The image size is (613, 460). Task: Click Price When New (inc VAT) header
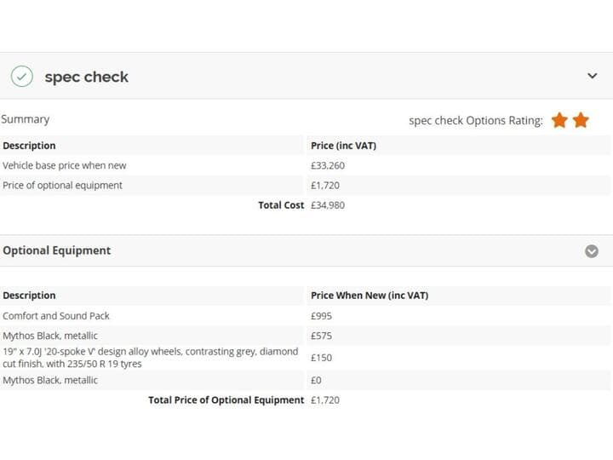[370, 296]
